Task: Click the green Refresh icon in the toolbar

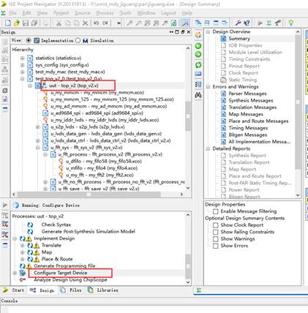Action: click(173, 23)
